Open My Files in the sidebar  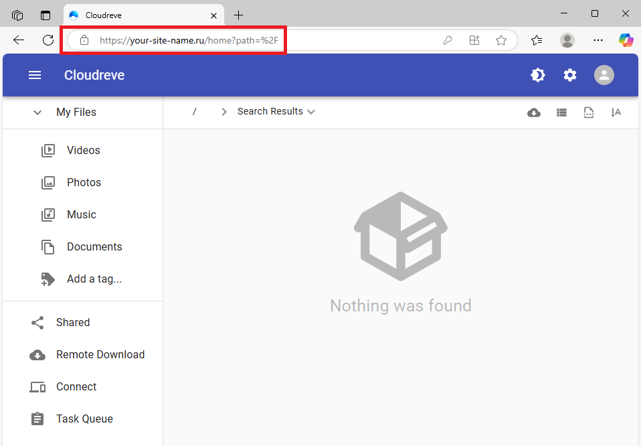click(76, 112)
